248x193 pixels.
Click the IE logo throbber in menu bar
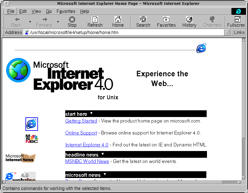[238, 11]
